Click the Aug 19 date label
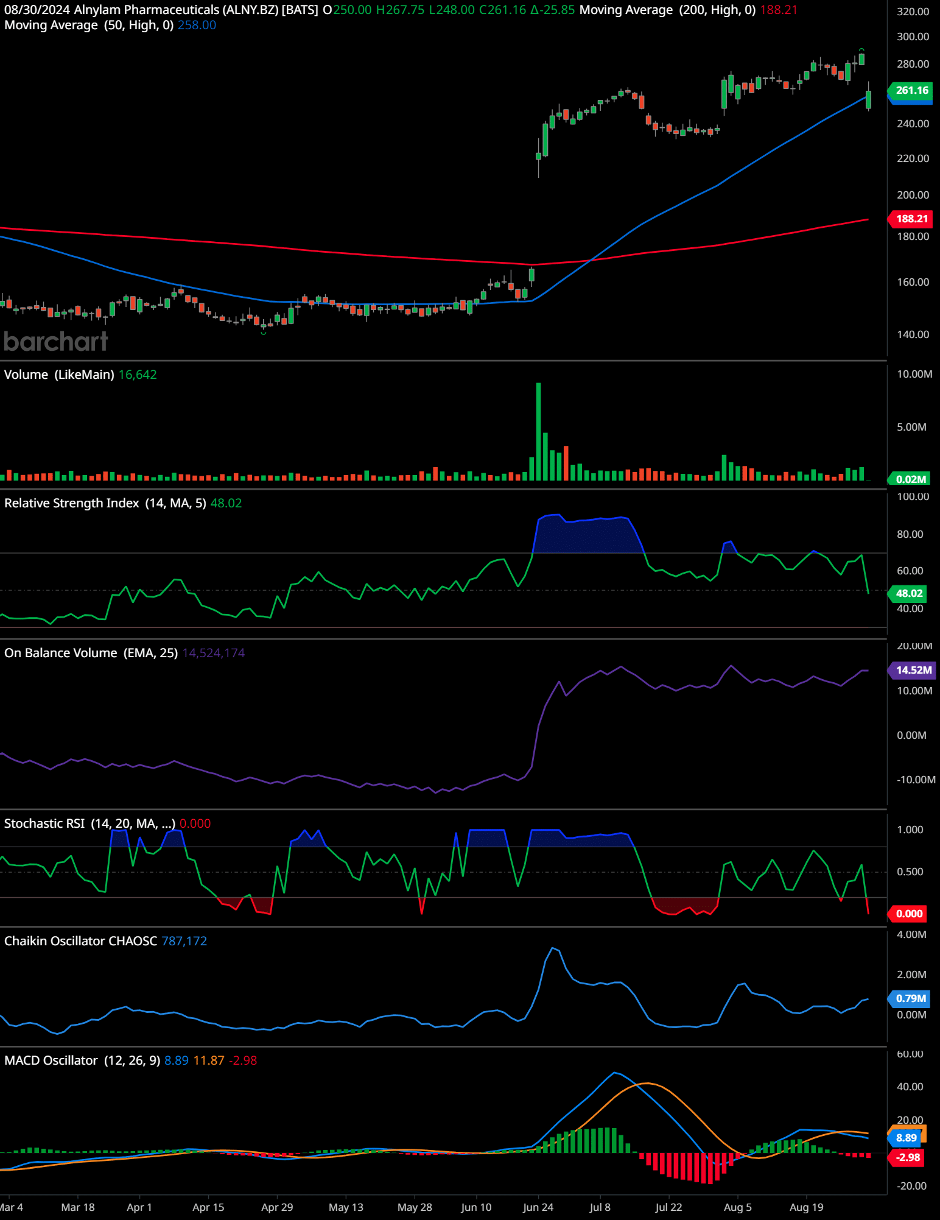Viewport: 940px width, 1220px height. (x=807, y=1207)
